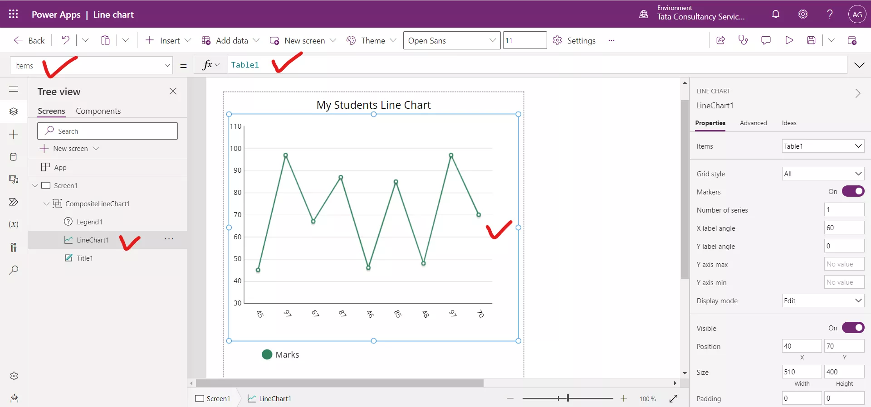Screen dimensions: 871x407
Task: Open the Theme menu
Action: [x=371, y=40]
